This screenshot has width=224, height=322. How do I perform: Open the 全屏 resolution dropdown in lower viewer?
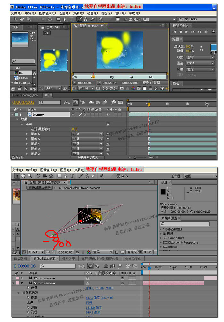[x=102, y=252]
